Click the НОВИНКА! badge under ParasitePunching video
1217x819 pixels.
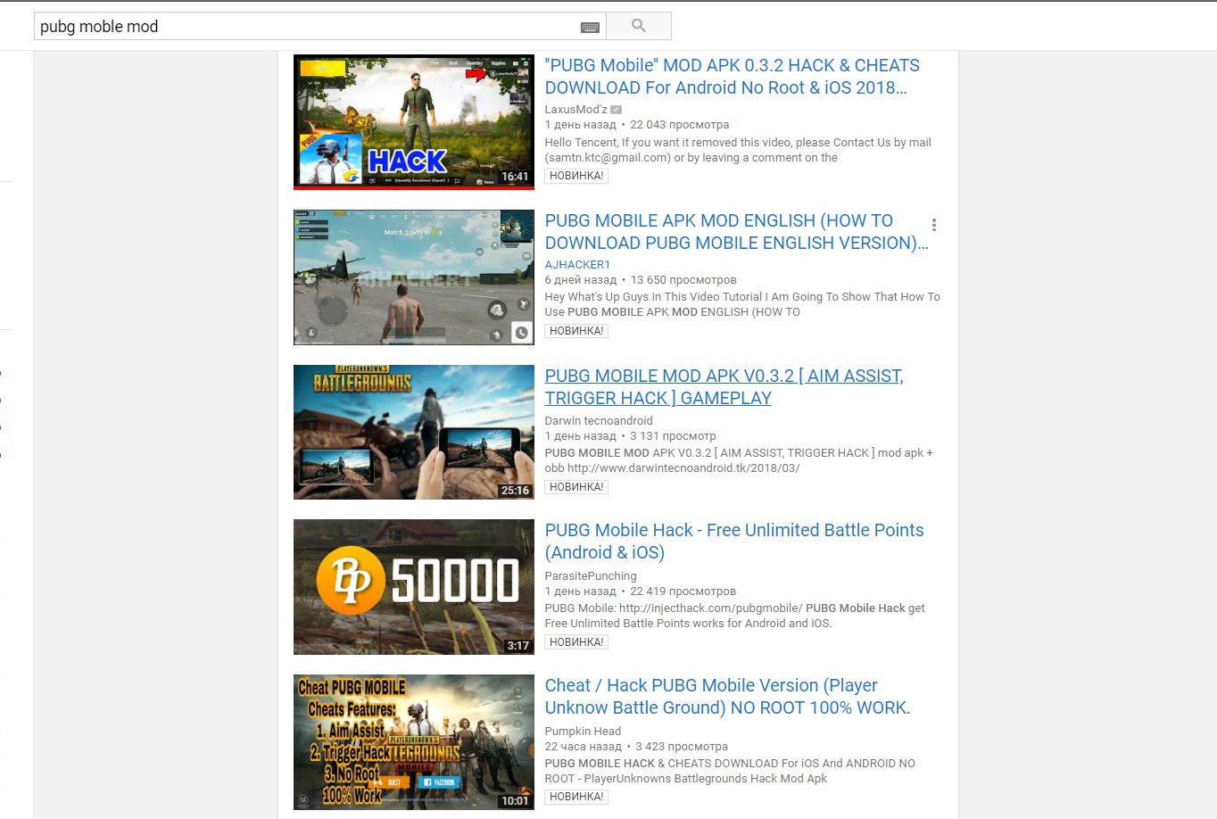tap(576, 642)
